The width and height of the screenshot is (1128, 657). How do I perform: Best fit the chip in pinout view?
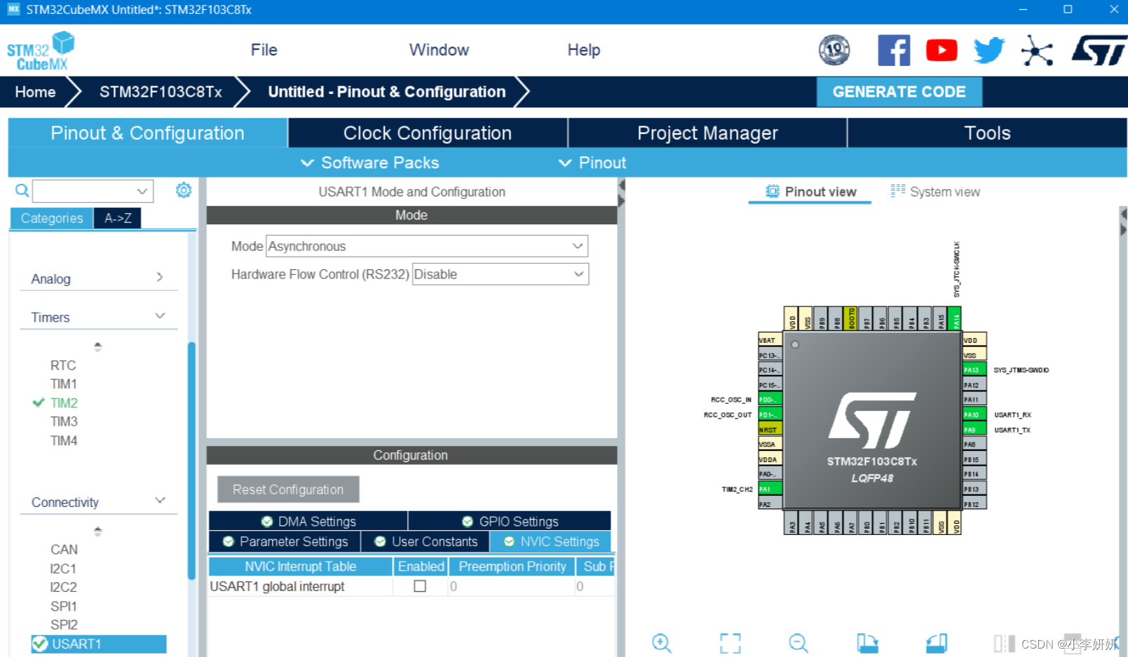coord(730,642)
